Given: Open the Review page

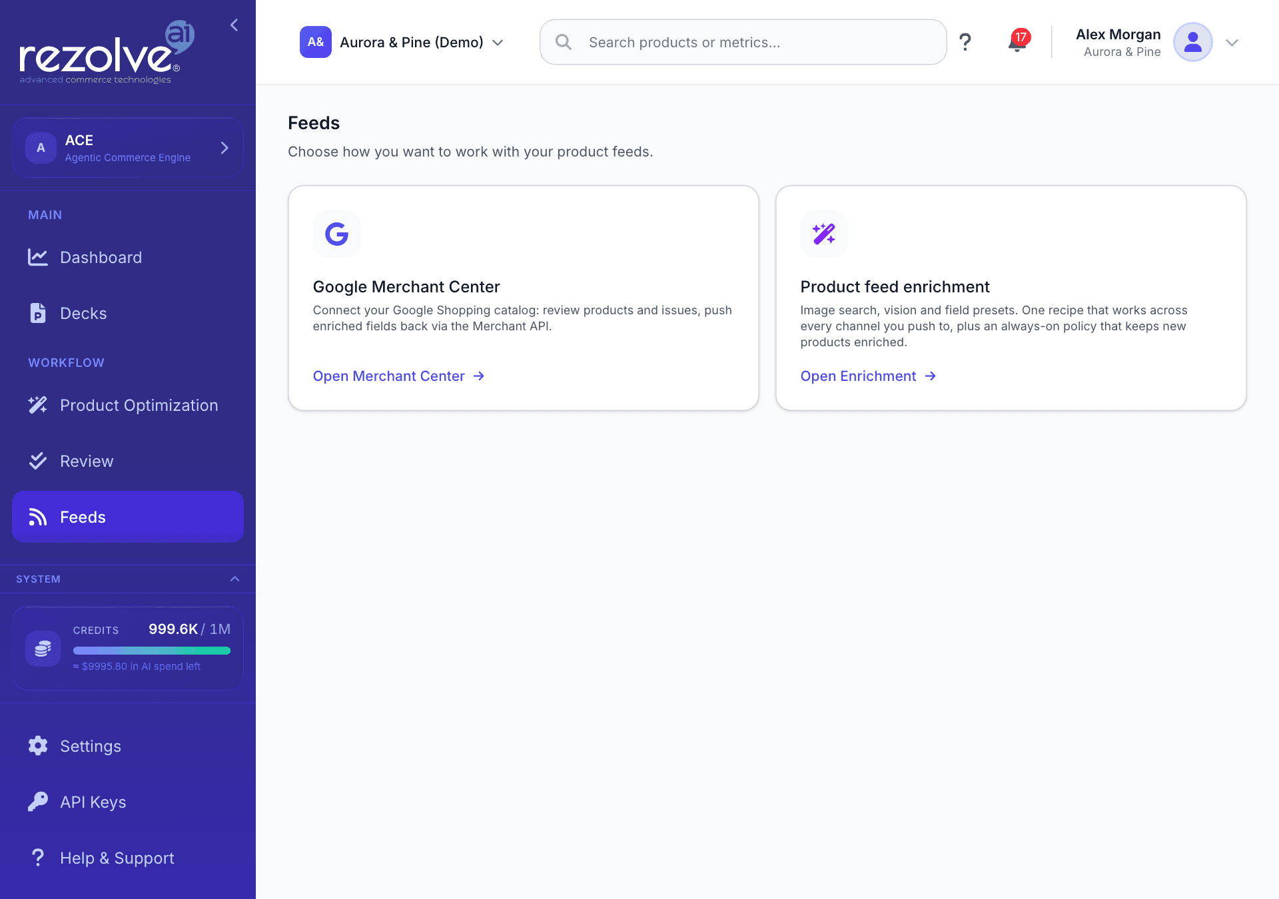Looking at the screenshot, I should (x=128, y=461).
